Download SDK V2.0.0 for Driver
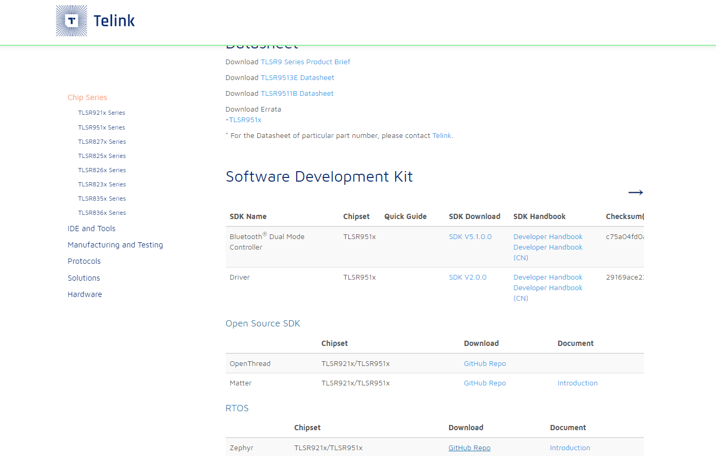 tap(468, 277)
